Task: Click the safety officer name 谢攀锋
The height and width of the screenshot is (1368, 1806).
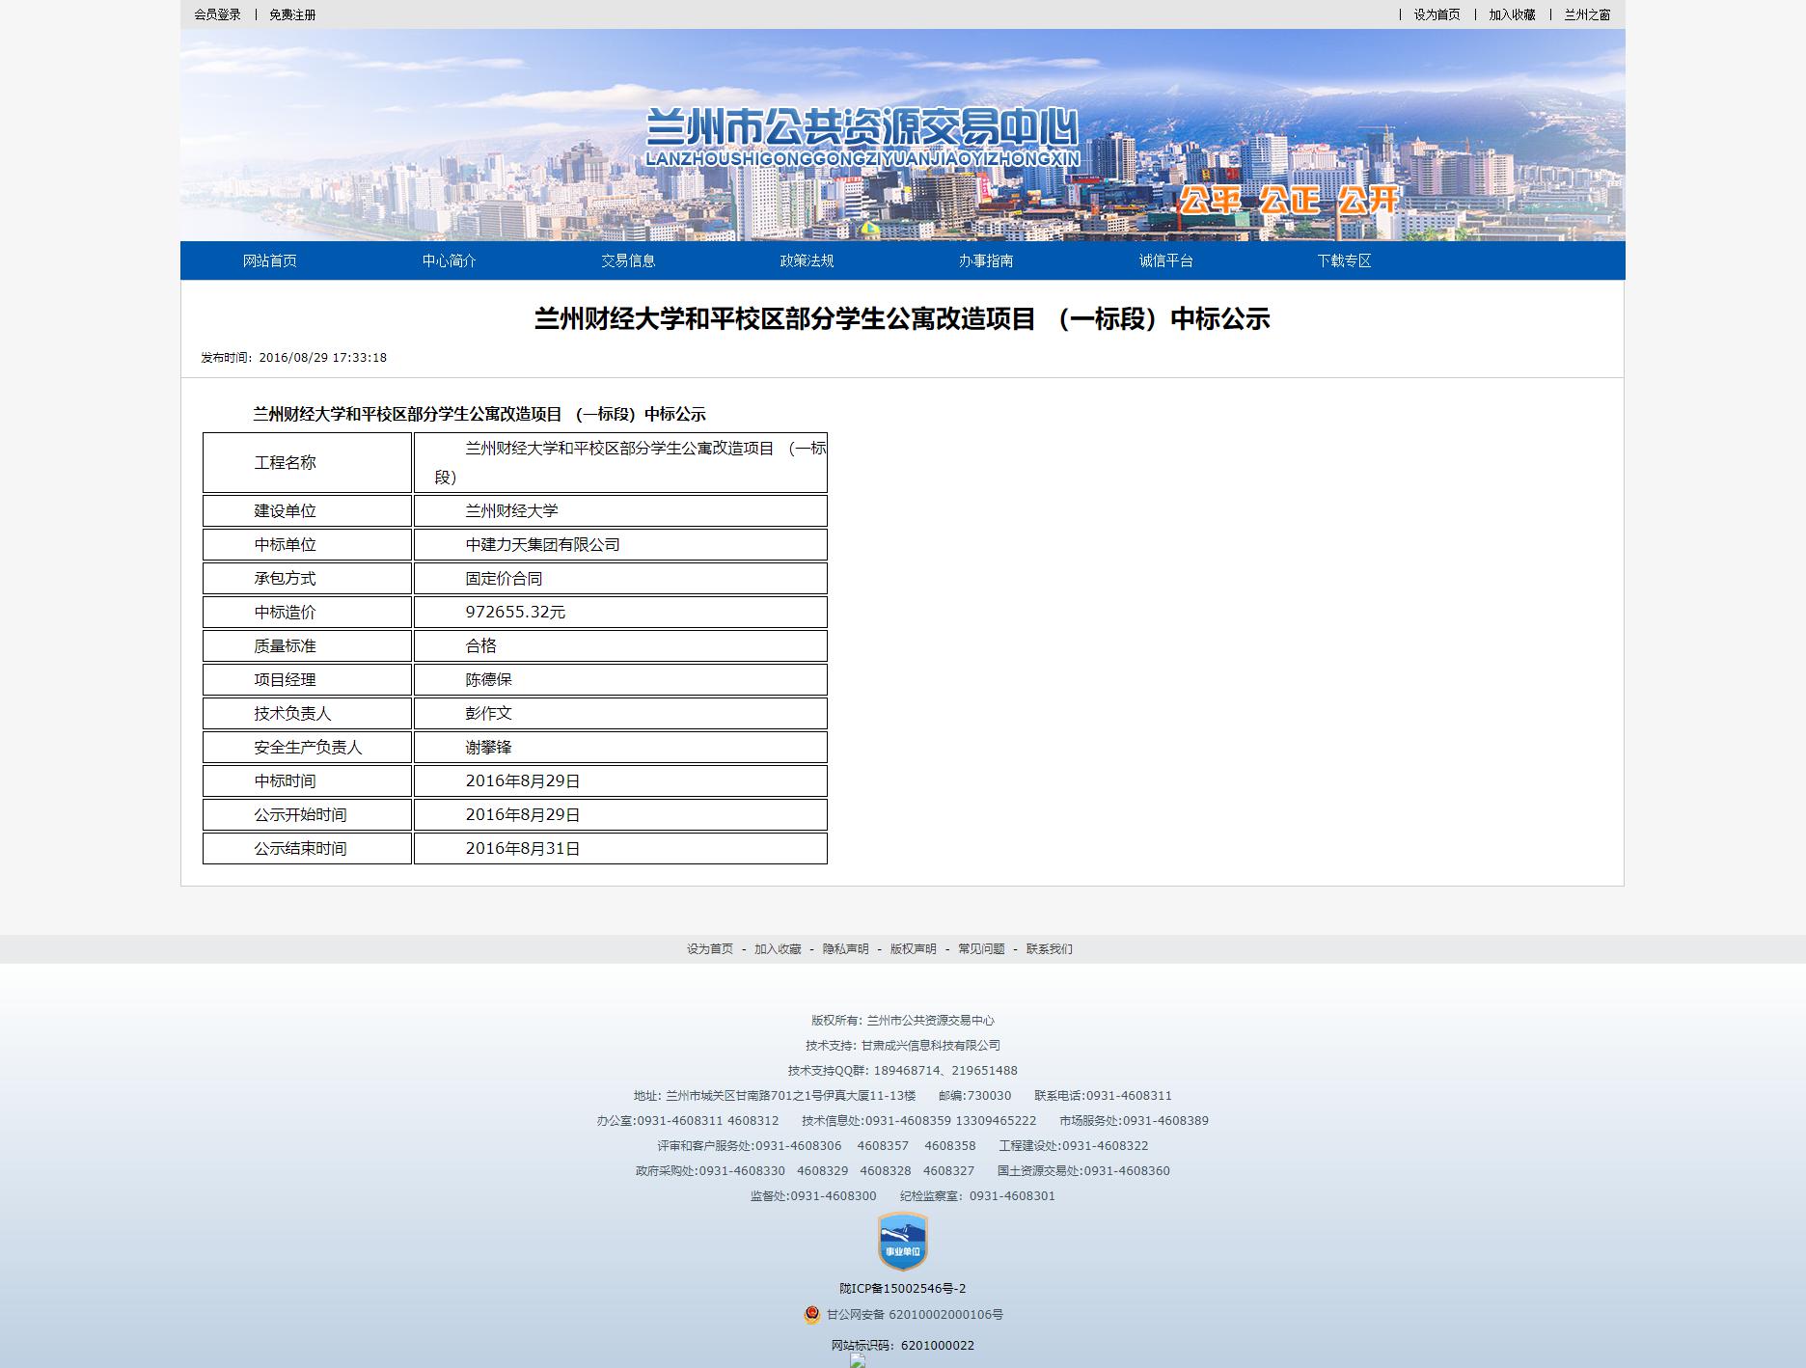Action: [x=488, y=747]
